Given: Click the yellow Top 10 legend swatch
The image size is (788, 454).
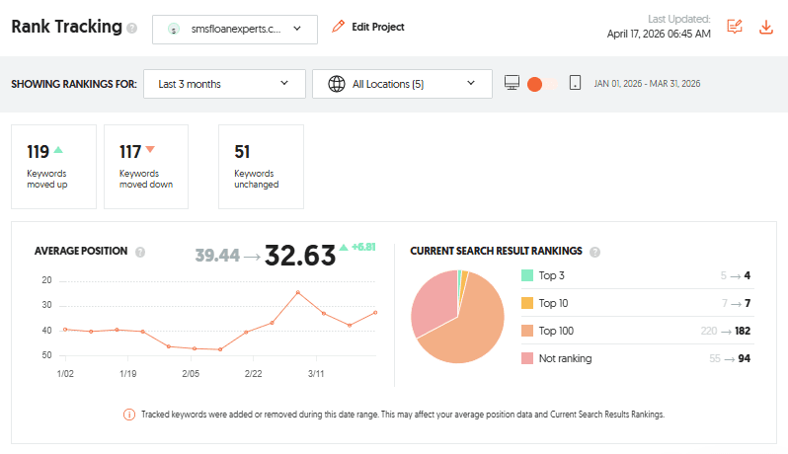Looking at the screenshot, I should [527, 303].
